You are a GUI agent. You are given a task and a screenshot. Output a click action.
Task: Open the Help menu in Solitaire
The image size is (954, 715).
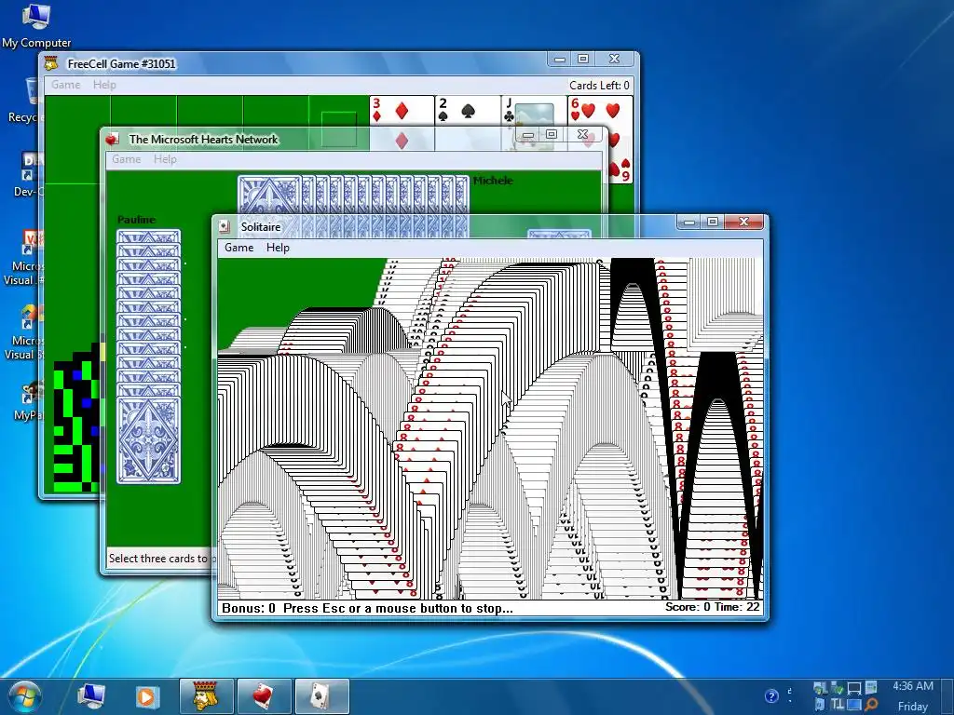click(x=278, y=248)
